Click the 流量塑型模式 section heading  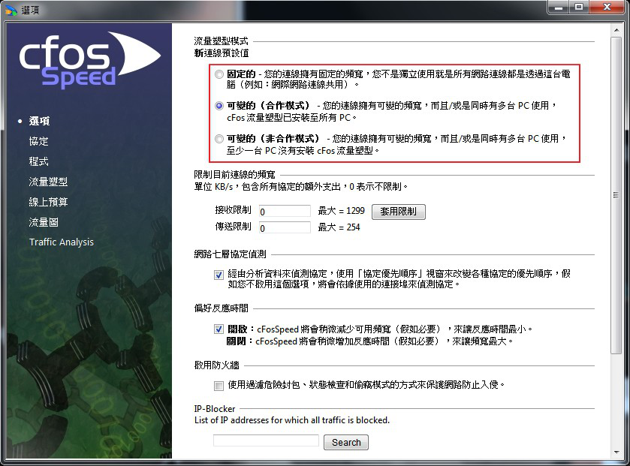(221, 41)
